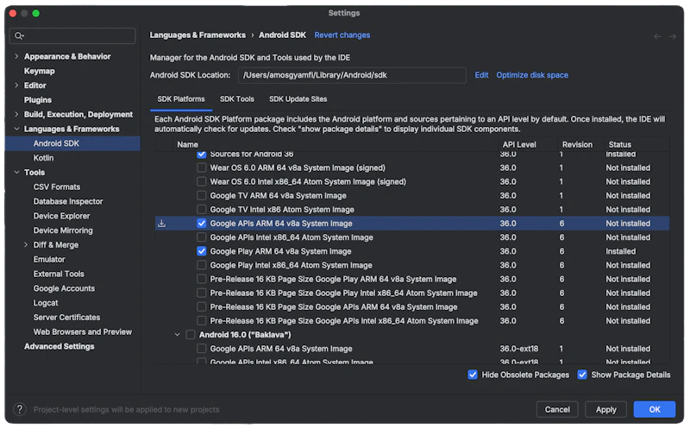This screenshot has width=690, height=429.
Task: Open Advanced Settings page
Action: click(x=60, y=347)
